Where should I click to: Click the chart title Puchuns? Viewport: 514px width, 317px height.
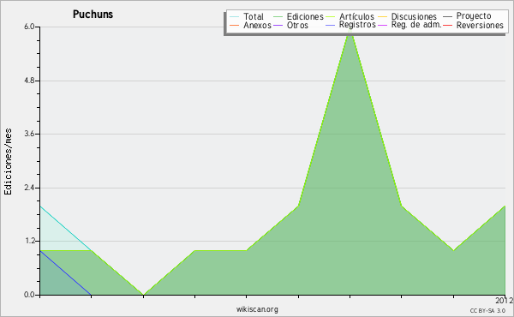[x=93, y=15]
